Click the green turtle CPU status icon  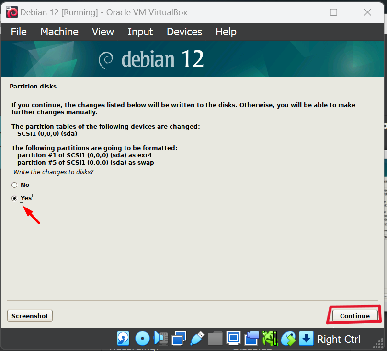point(270,339)
